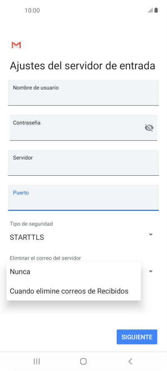This screenshot has height=371, width=167.
Task: Focus the Contraseña input field
Action: click(83, 128)
